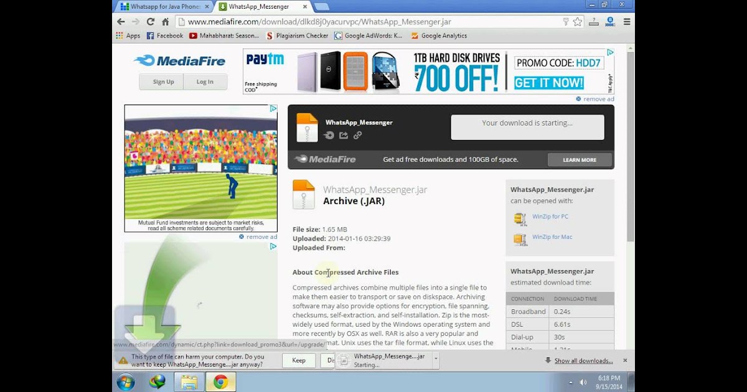Open a new tab
The height and width of the screenshot is (392, 747).
point(321,7)
